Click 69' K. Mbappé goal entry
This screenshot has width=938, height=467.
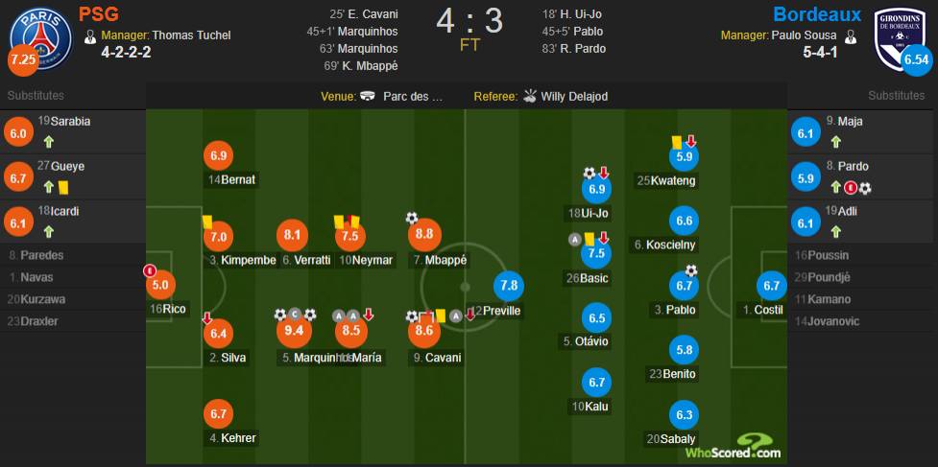click(361, 66)
